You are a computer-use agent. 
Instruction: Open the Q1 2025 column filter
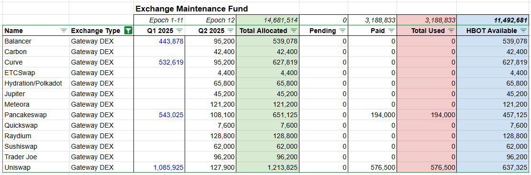click(179, 31)
